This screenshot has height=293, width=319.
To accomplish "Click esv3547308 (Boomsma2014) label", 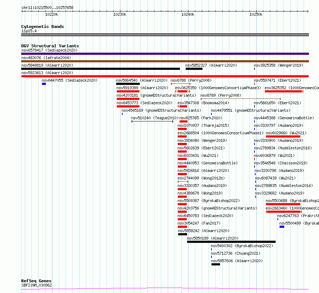I will click(x=203, y=103).
